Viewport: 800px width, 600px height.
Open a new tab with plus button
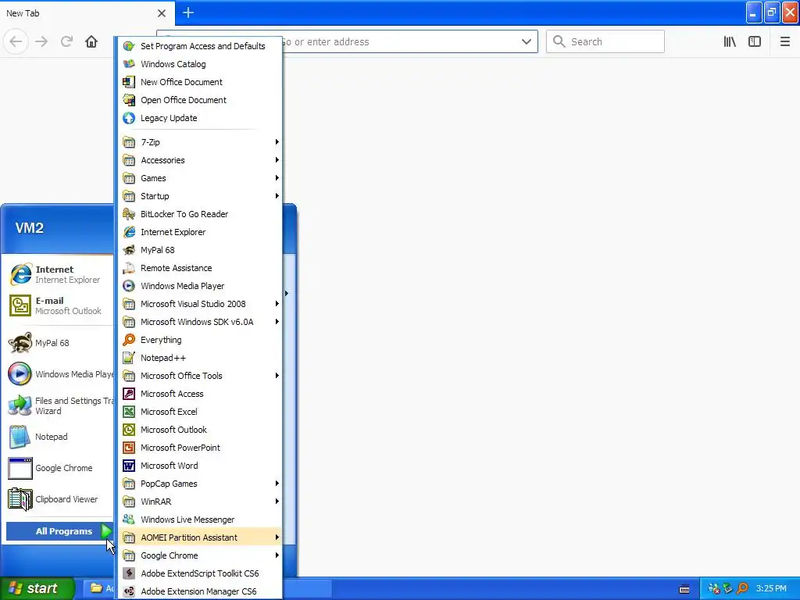[x=188, y=12]
